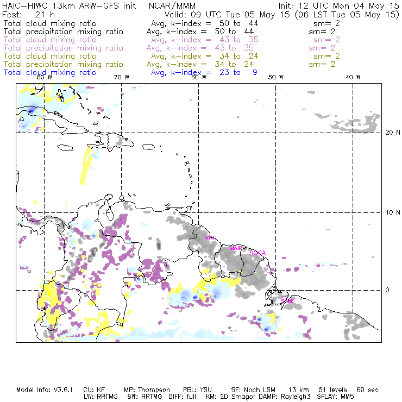Click the '70 W' longitude label

[x=122, y=77]
